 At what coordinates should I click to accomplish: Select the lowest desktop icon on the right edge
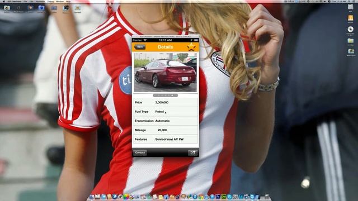(351, 51)
